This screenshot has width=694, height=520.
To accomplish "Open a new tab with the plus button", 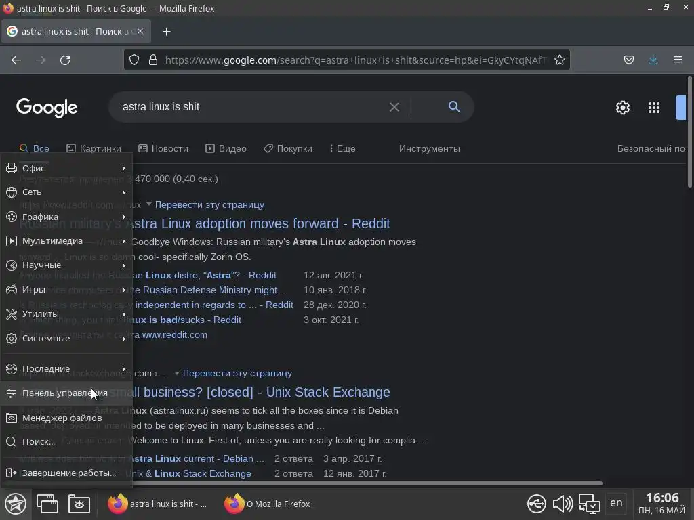I will (167, 31).
